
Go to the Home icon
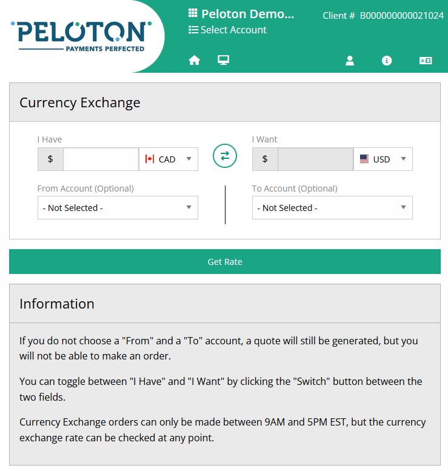pyautogui.click(x=194, y=60)
